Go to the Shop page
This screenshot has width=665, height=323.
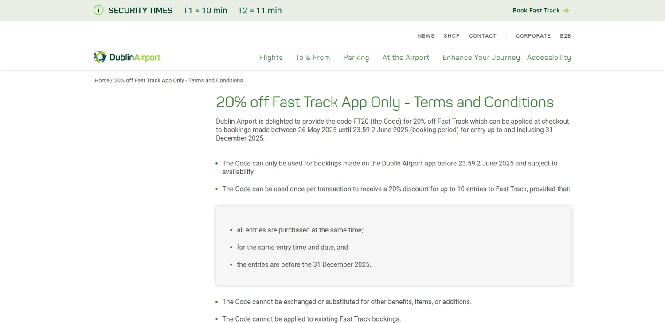pyautogui.click(x=452, y=36)
